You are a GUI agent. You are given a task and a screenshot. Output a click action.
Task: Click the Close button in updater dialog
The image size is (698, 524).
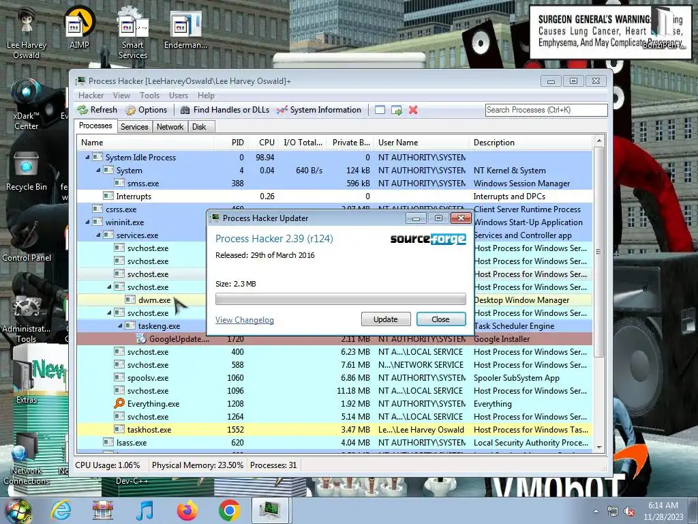(441, 319)
